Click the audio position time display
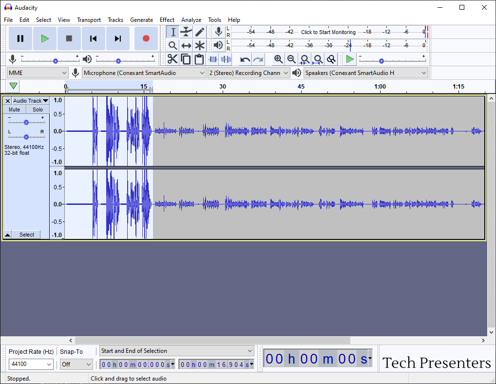The height and width of the screenshot is (384, 496). point(317,359)
